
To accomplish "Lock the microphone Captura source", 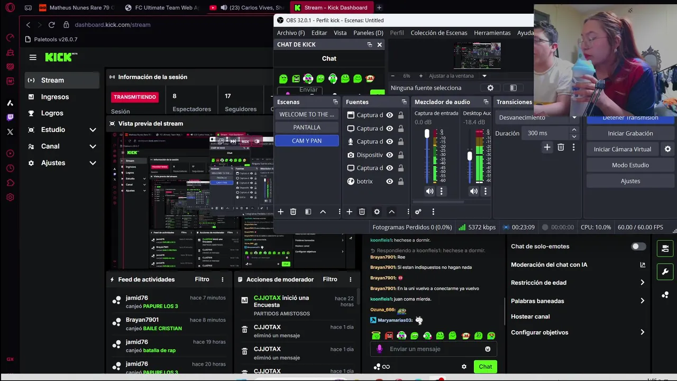I will [401, 142].
